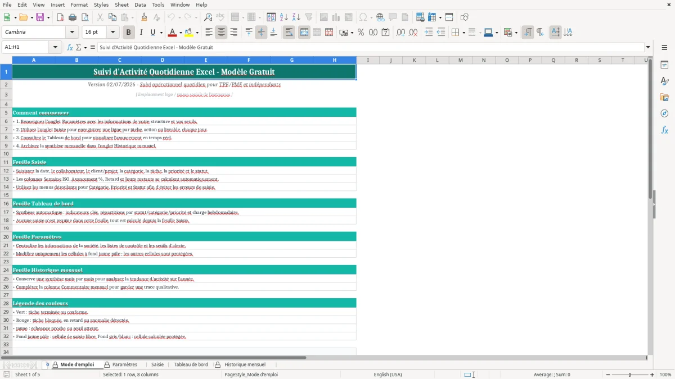Toggle Bold formatting
Image resolution: width=675 pixels, height=379 pixels.
click(x=128, y=33)
